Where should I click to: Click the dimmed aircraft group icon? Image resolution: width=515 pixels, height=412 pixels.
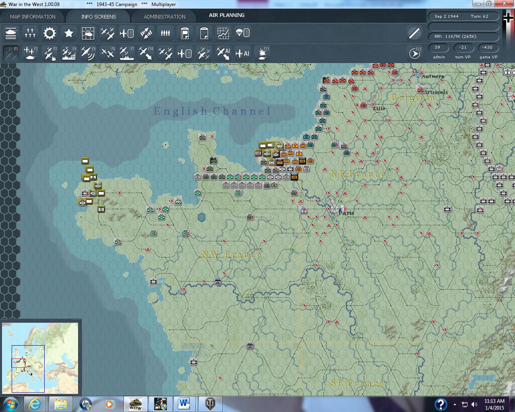[x=204, y=53]
